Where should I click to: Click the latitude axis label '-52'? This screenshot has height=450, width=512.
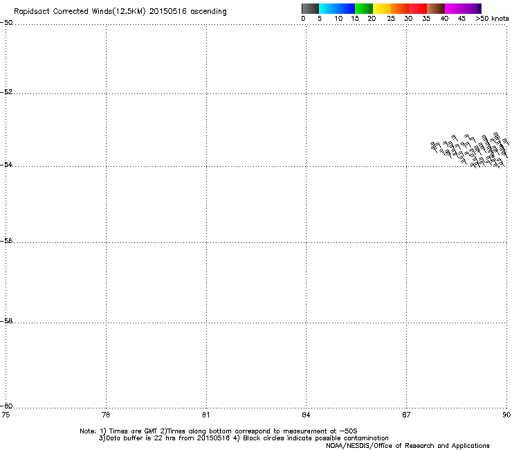click(6, 92)
